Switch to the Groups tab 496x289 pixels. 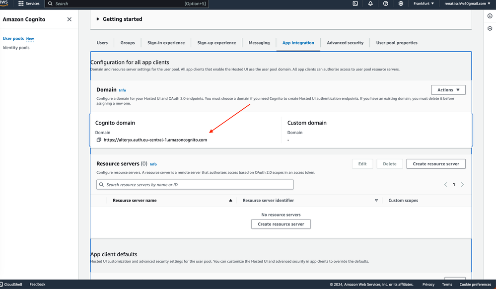coord(128,43)
